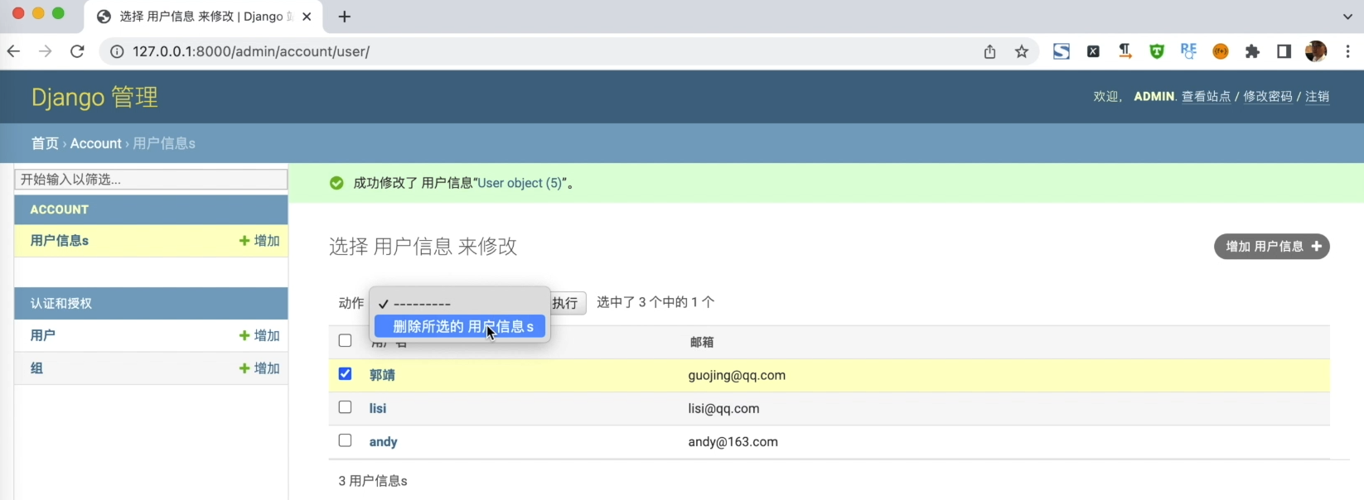
Task: Click the 选中了 3 个中的 1 个 text
Action: [x=655, y=302]
